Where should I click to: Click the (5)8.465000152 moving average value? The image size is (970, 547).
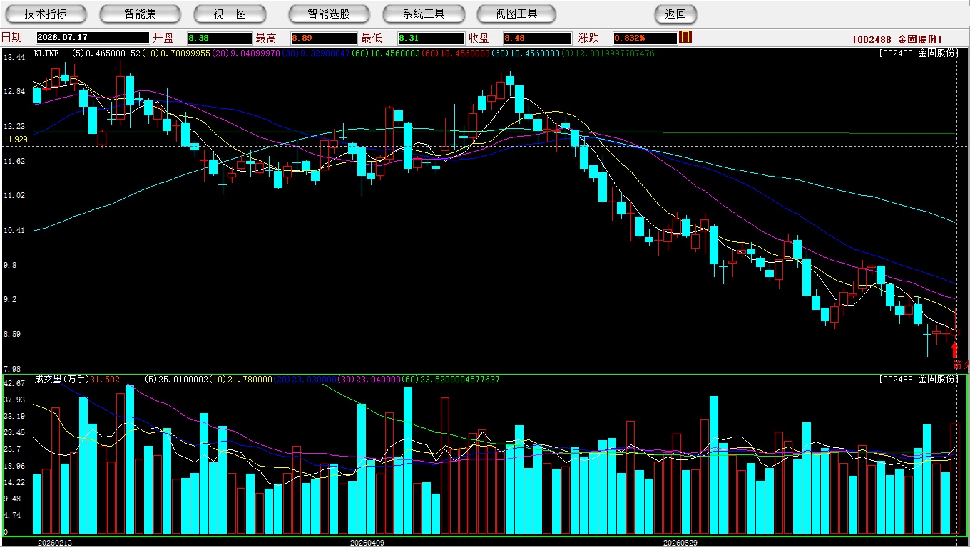[106, 53]
